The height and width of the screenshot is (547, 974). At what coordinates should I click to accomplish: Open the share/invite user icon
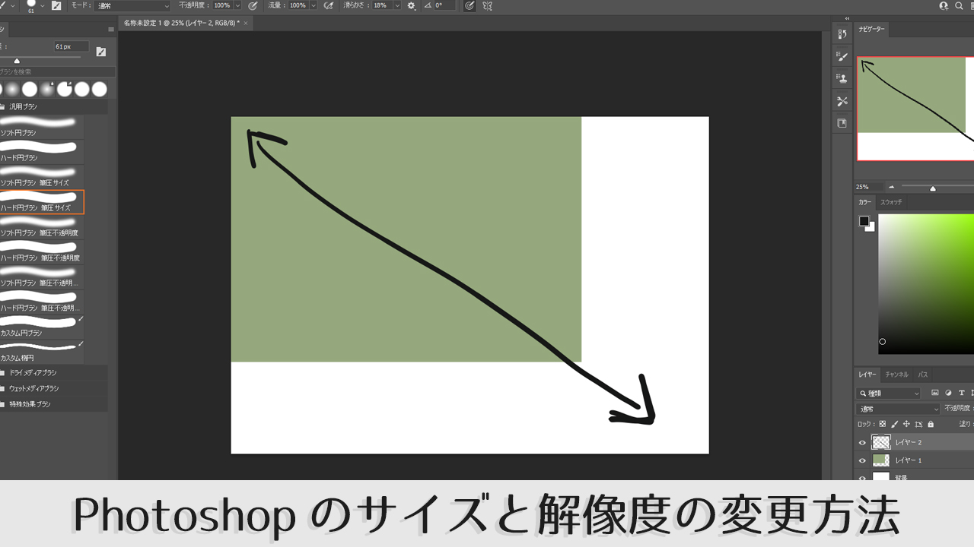[x=944, y=5]
